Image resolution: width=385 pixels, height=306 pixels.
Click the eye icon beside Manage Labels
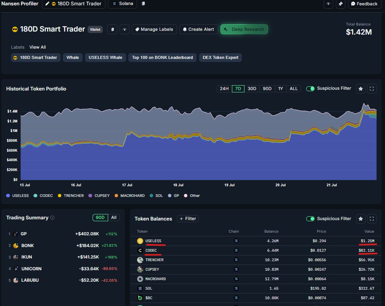[x=125, y=29]
